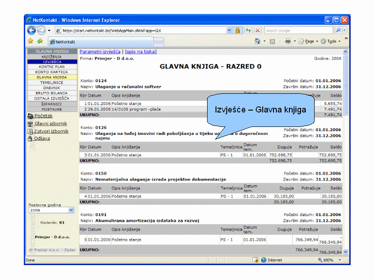Viewport: 374px width, 280px height.
Task: Click the Odjava logout link
Action: (x=42, y=138)
